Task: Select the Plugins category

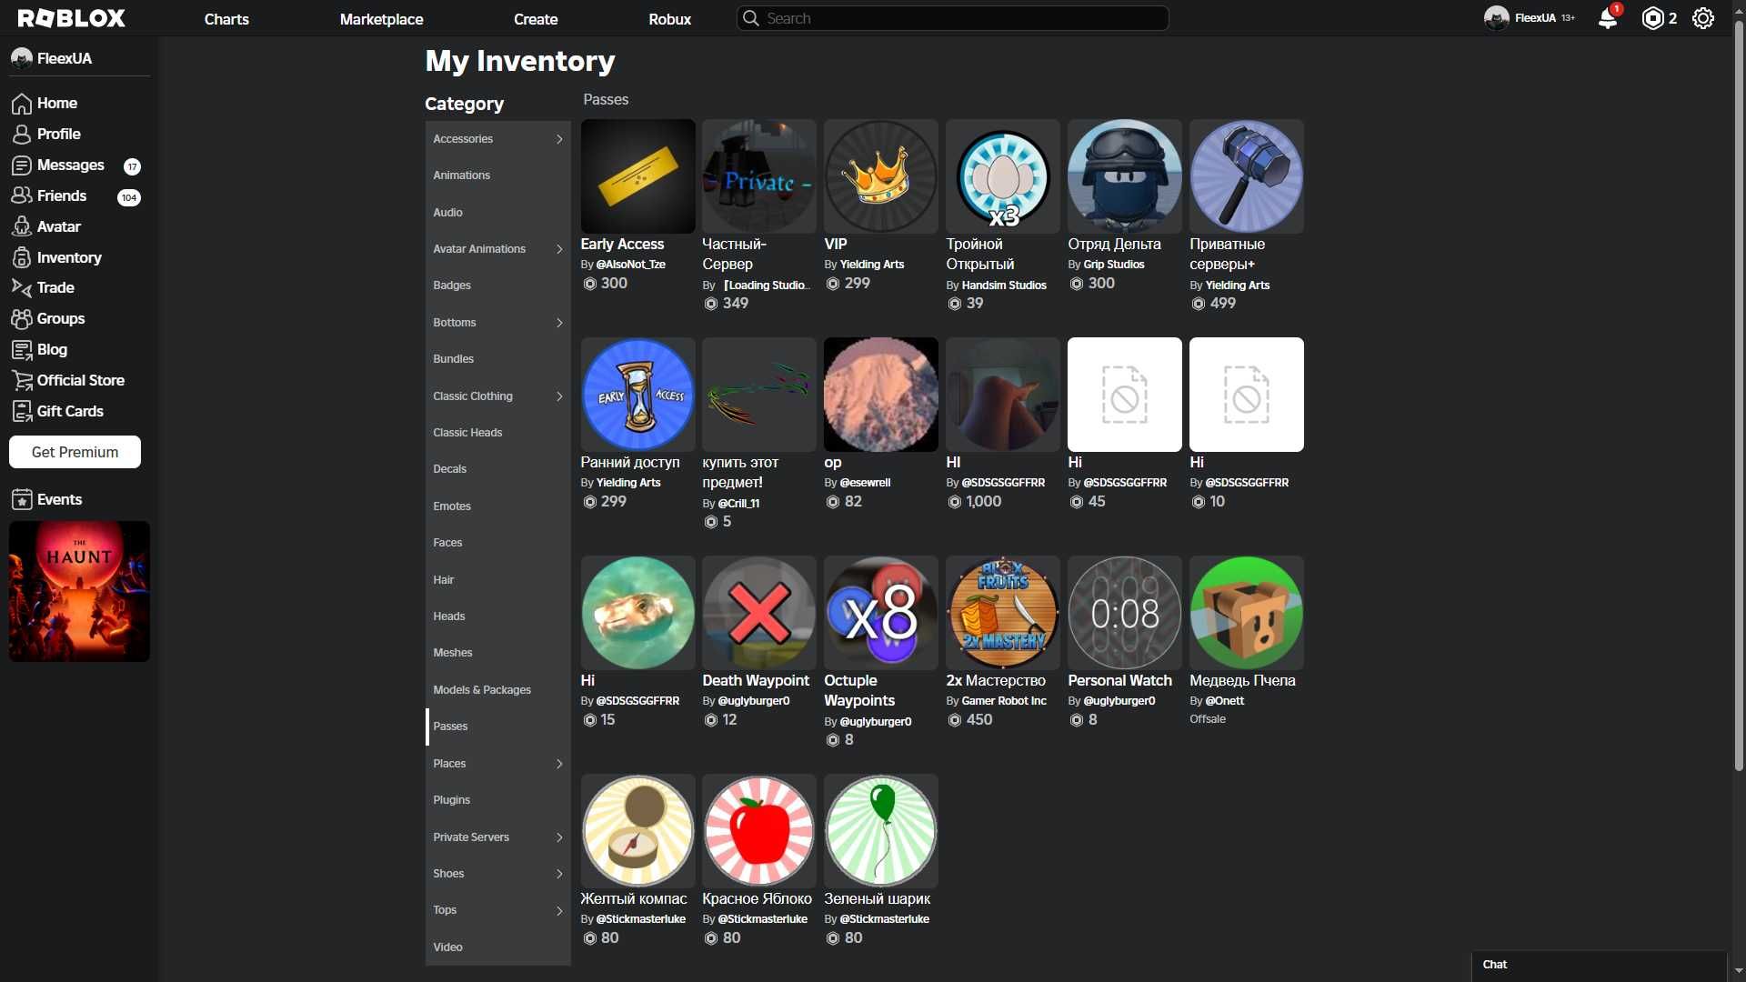Action: [x=498, y=800]
